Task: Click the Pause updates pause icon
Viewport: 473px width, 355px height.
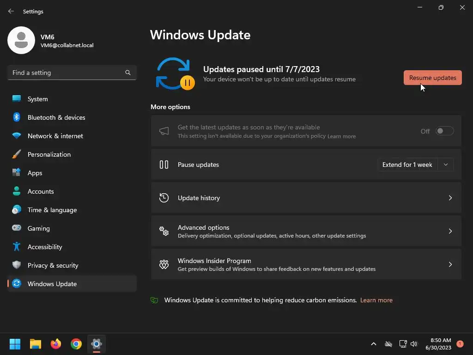Action: pos(164,165)
